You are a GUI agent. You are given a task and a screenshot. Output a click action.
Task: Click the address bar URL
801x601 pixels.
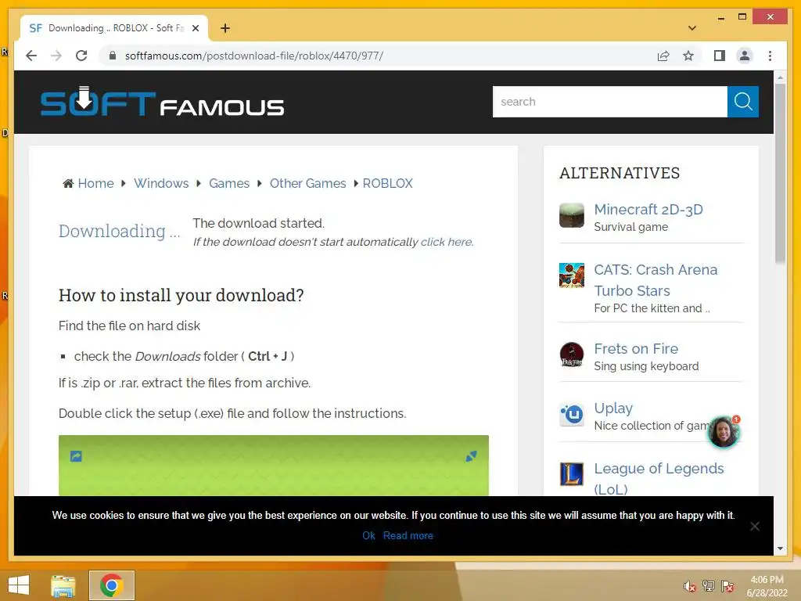pyautogui.click(x=254, y=56)
